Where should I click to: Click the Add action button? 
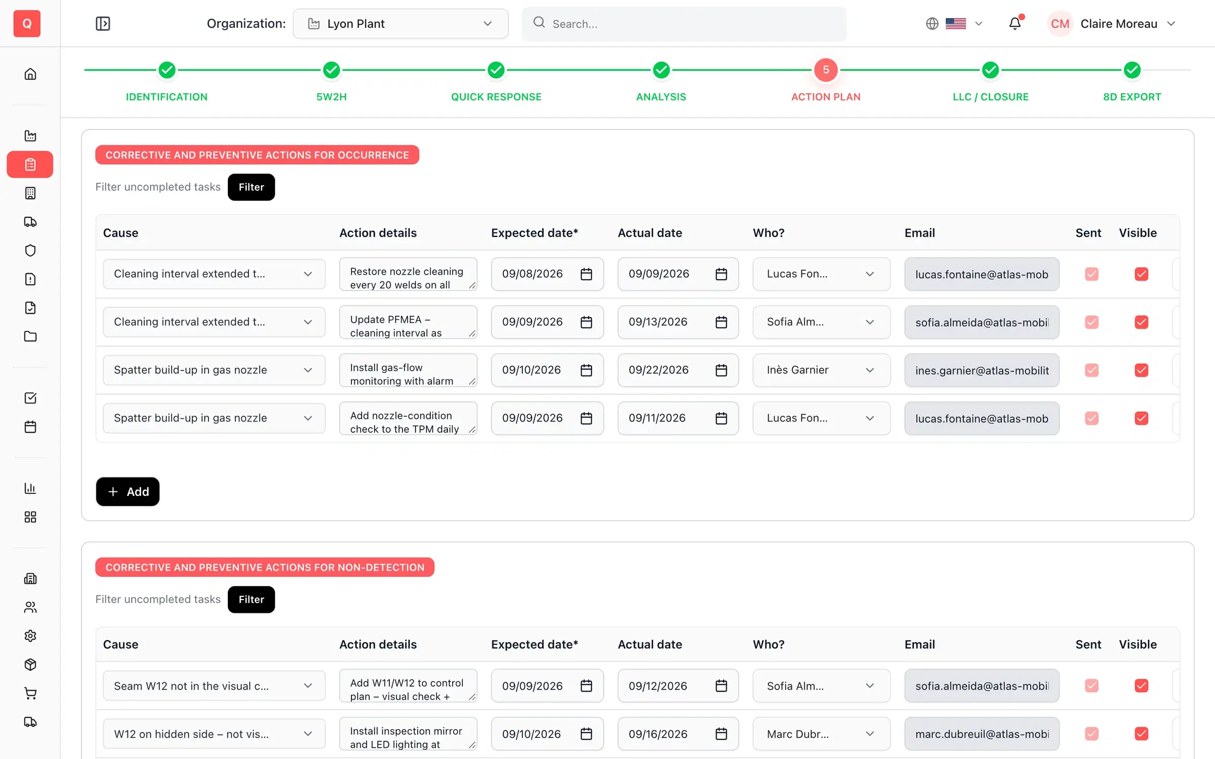coord(128,492)
